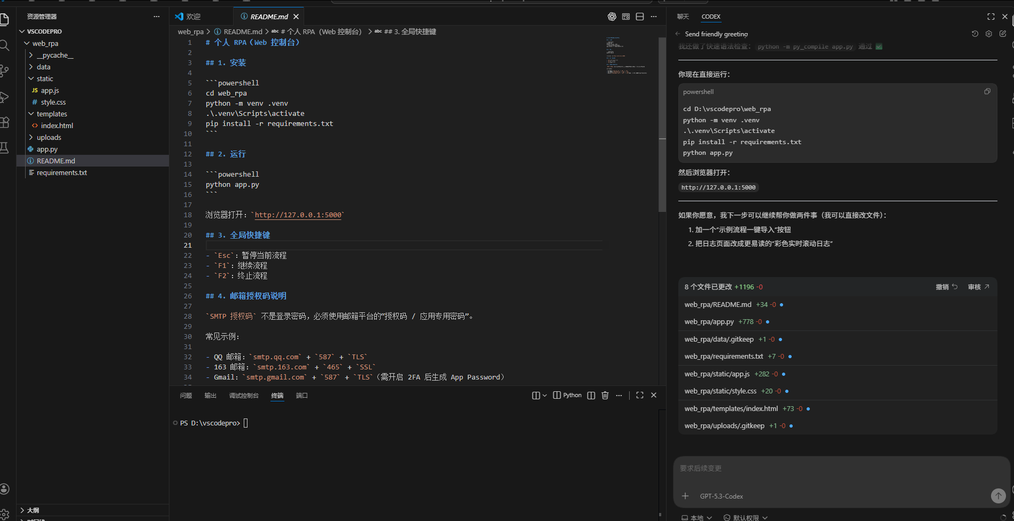
Task: Collapse the static folder
Action: [x=31, y=78]
